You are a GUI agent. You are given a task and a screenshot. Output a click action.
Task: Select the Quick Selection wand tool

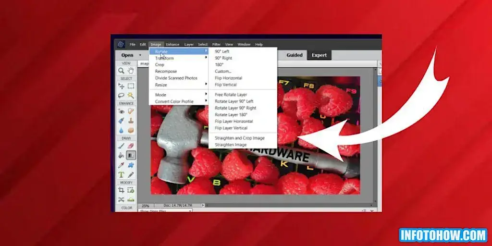click(x=131, y=95)
